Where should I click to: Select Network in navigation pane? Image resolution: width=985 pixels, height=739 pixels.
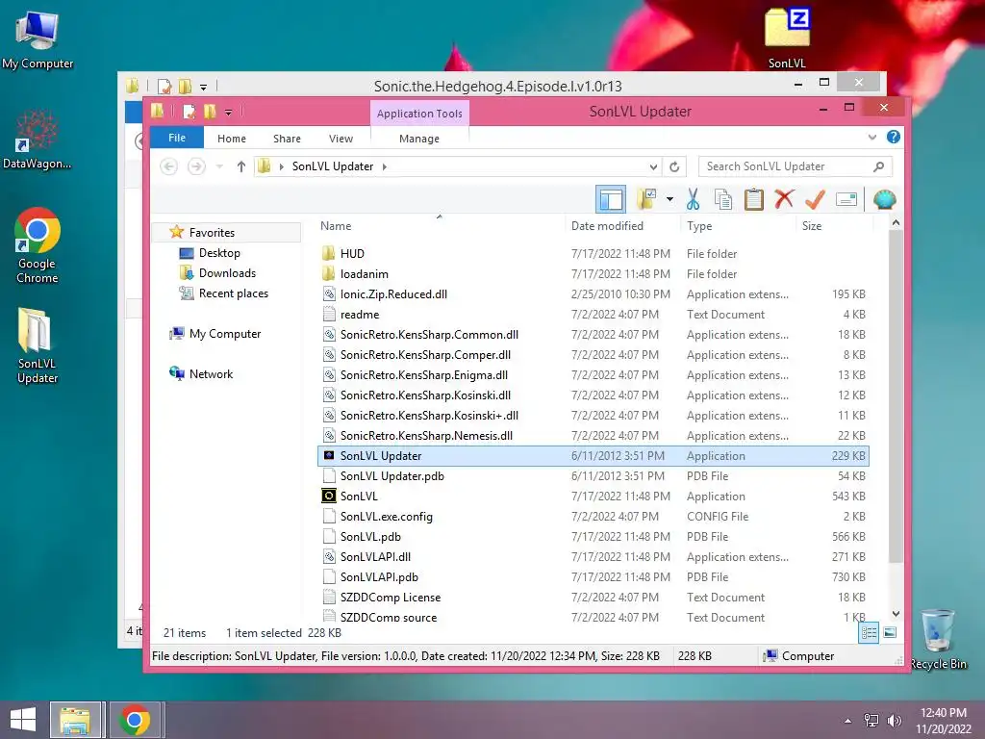pos(211,374)
